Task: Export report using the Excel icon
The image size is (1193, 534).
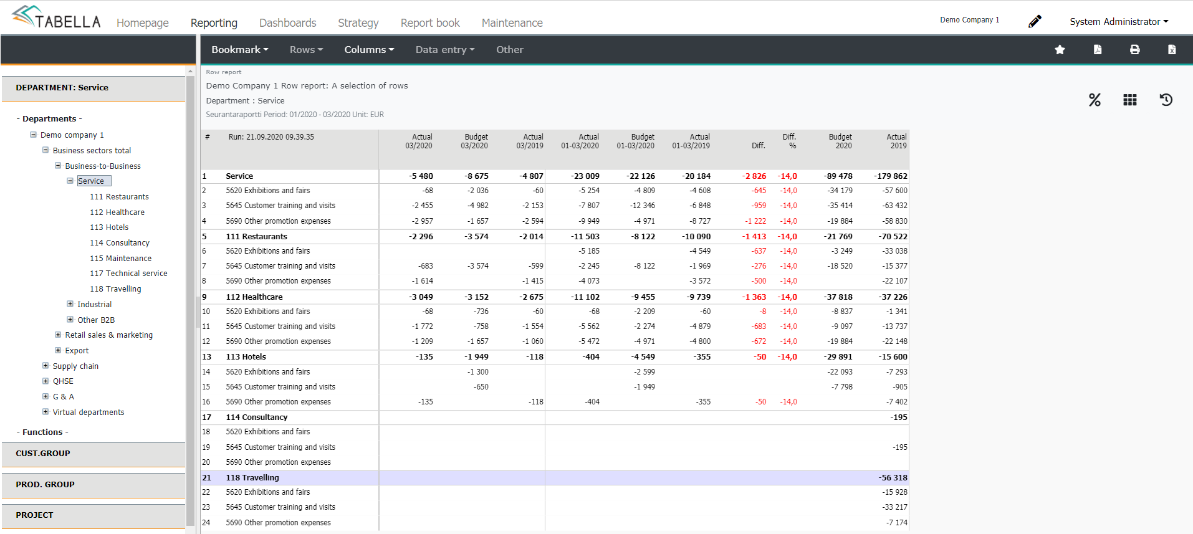Action: click(x=1172, y=50)
